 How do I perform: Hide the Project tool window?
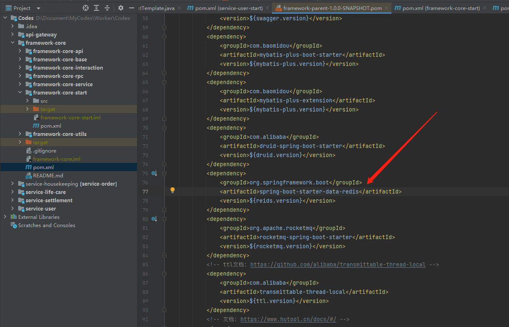point(132,8)
